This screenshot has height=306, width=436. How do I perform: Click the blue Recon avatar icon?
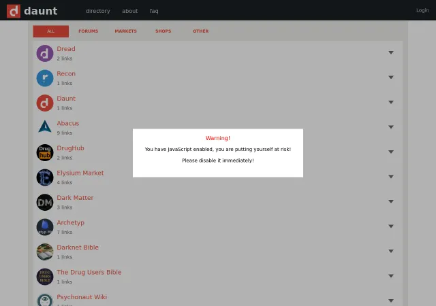point(45,78)
